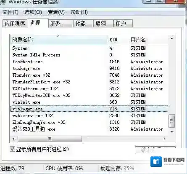Select the System Idle Process row

89,55
